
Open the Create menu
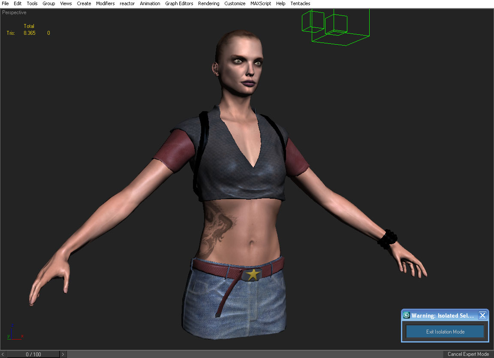point(84,3)
